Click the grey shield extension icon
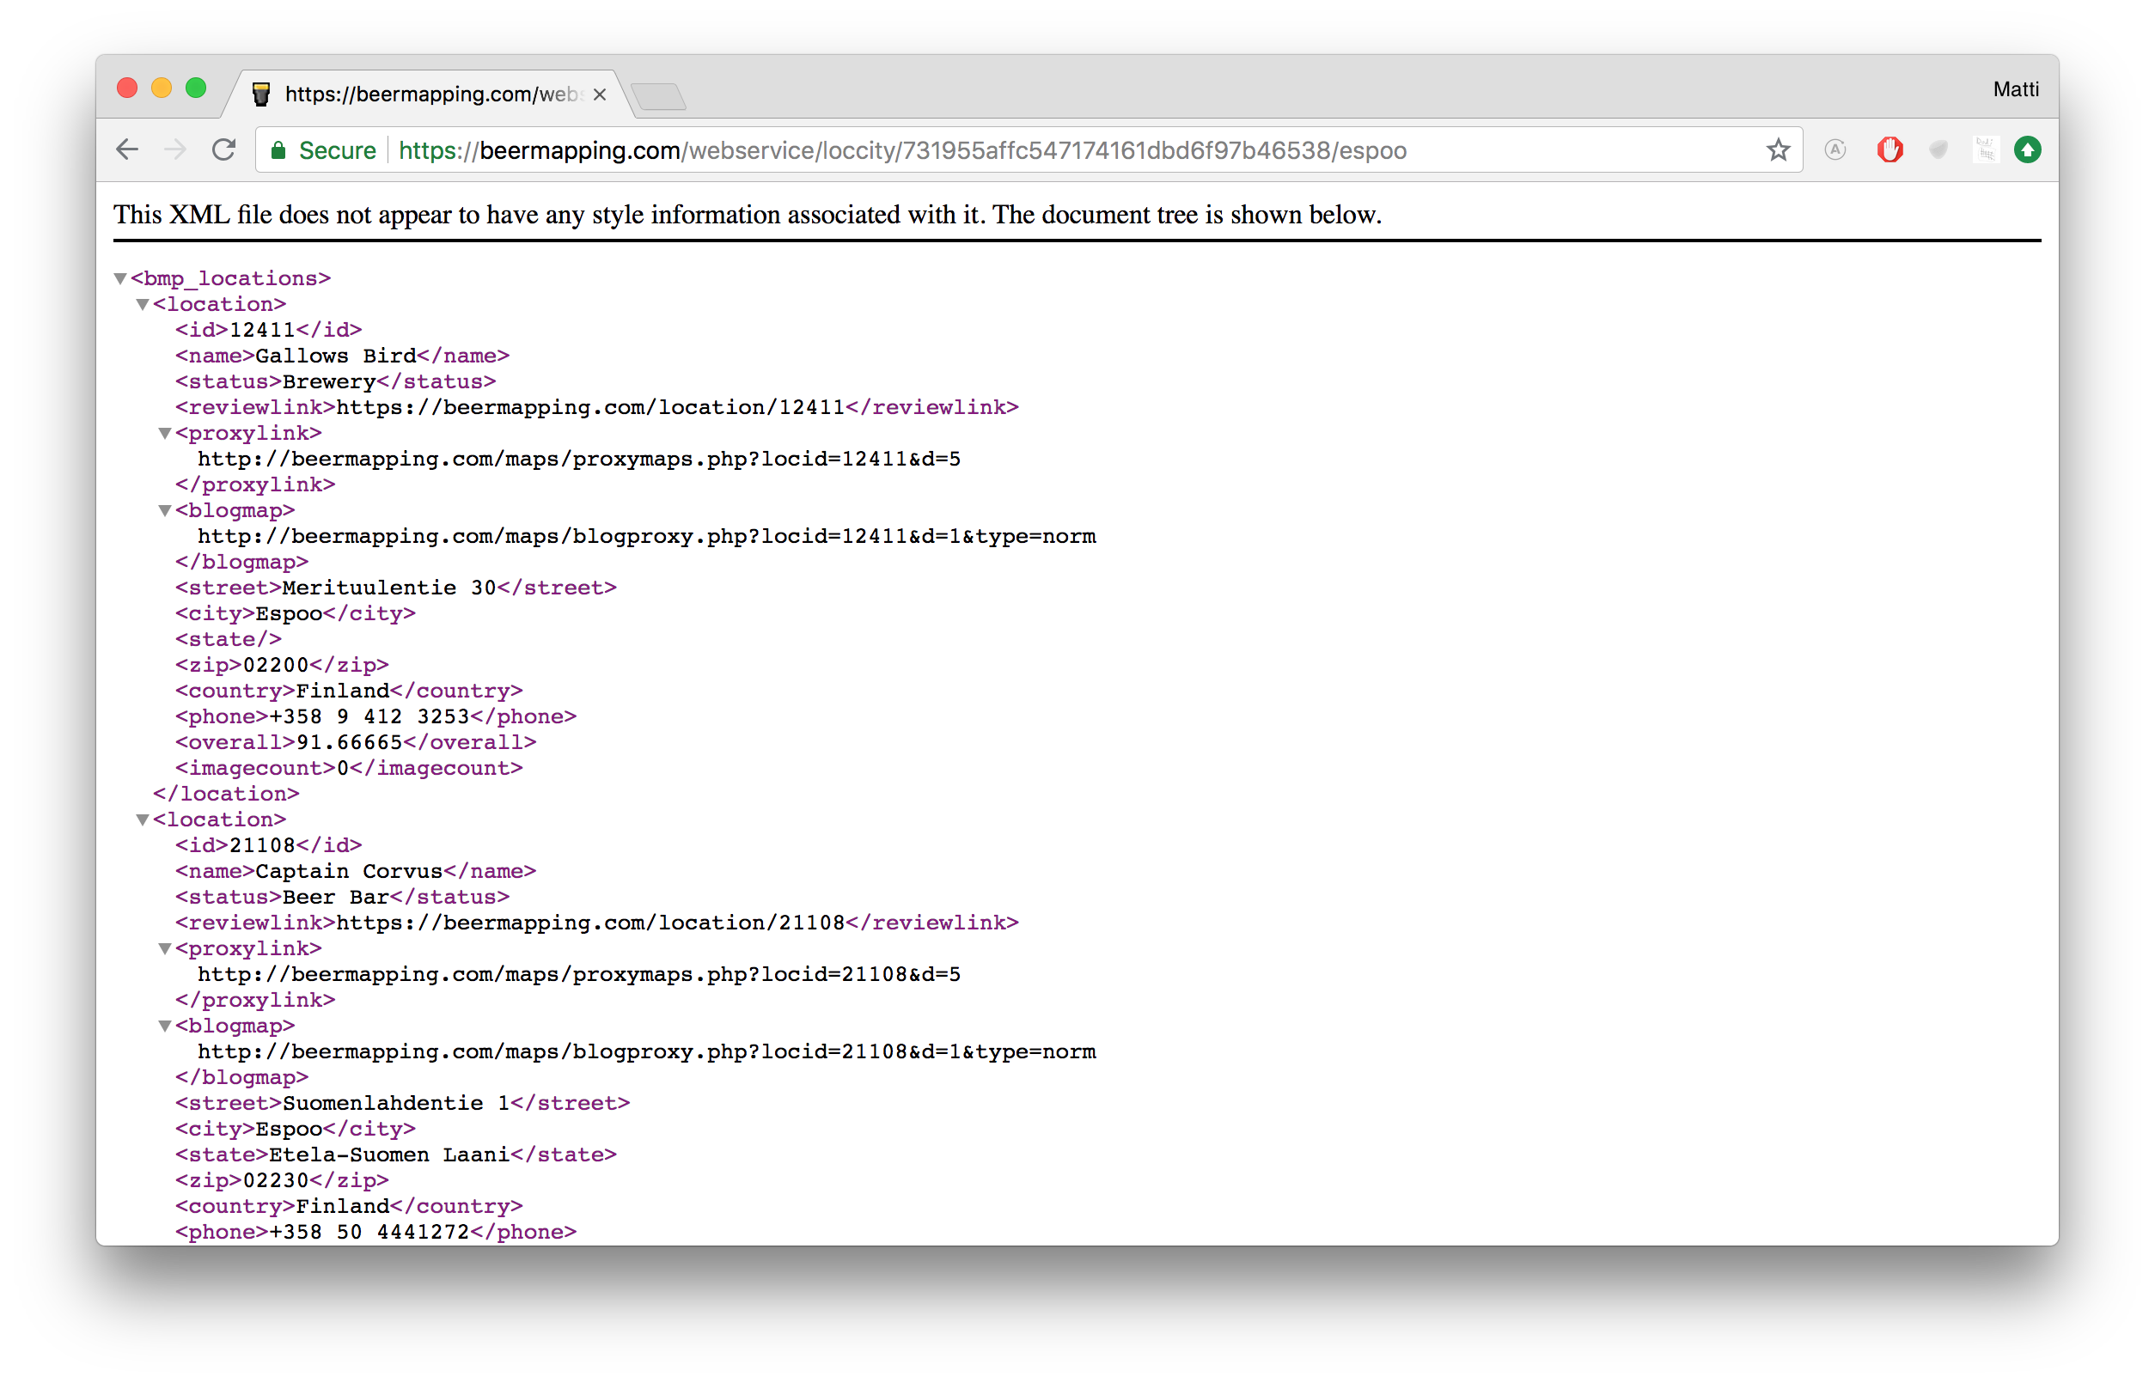 (1938, 150)
